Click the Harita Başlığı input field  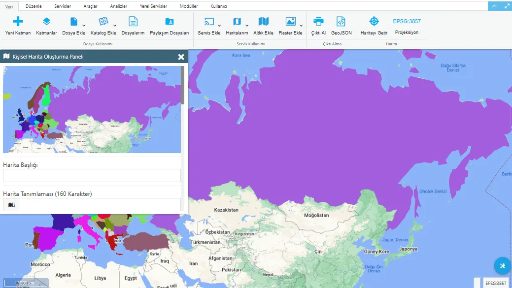tap(92, 175)
